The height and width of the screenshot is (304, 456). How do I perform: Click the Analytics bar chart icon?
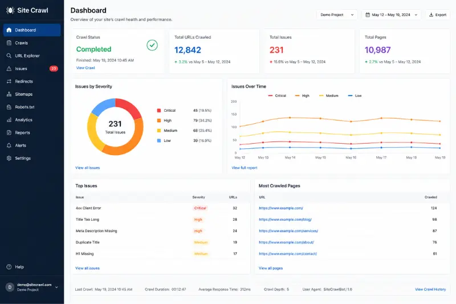pos(9,120)
